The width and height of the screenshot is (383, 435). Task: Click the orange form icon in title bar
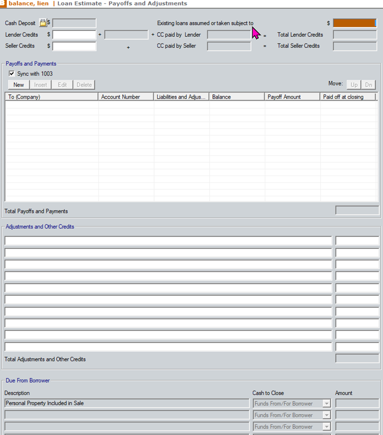point(2,3)
